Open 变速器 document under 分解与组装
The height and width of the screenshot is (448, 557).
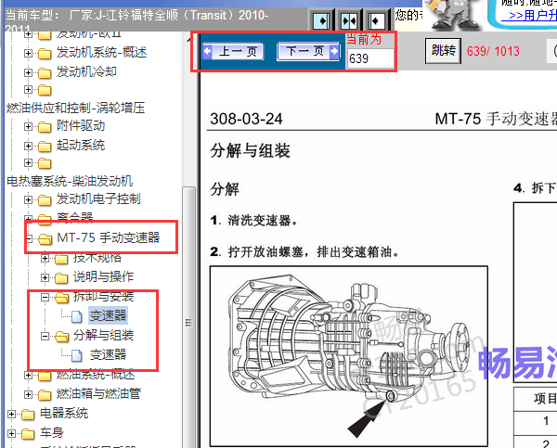tap(108, 354)
